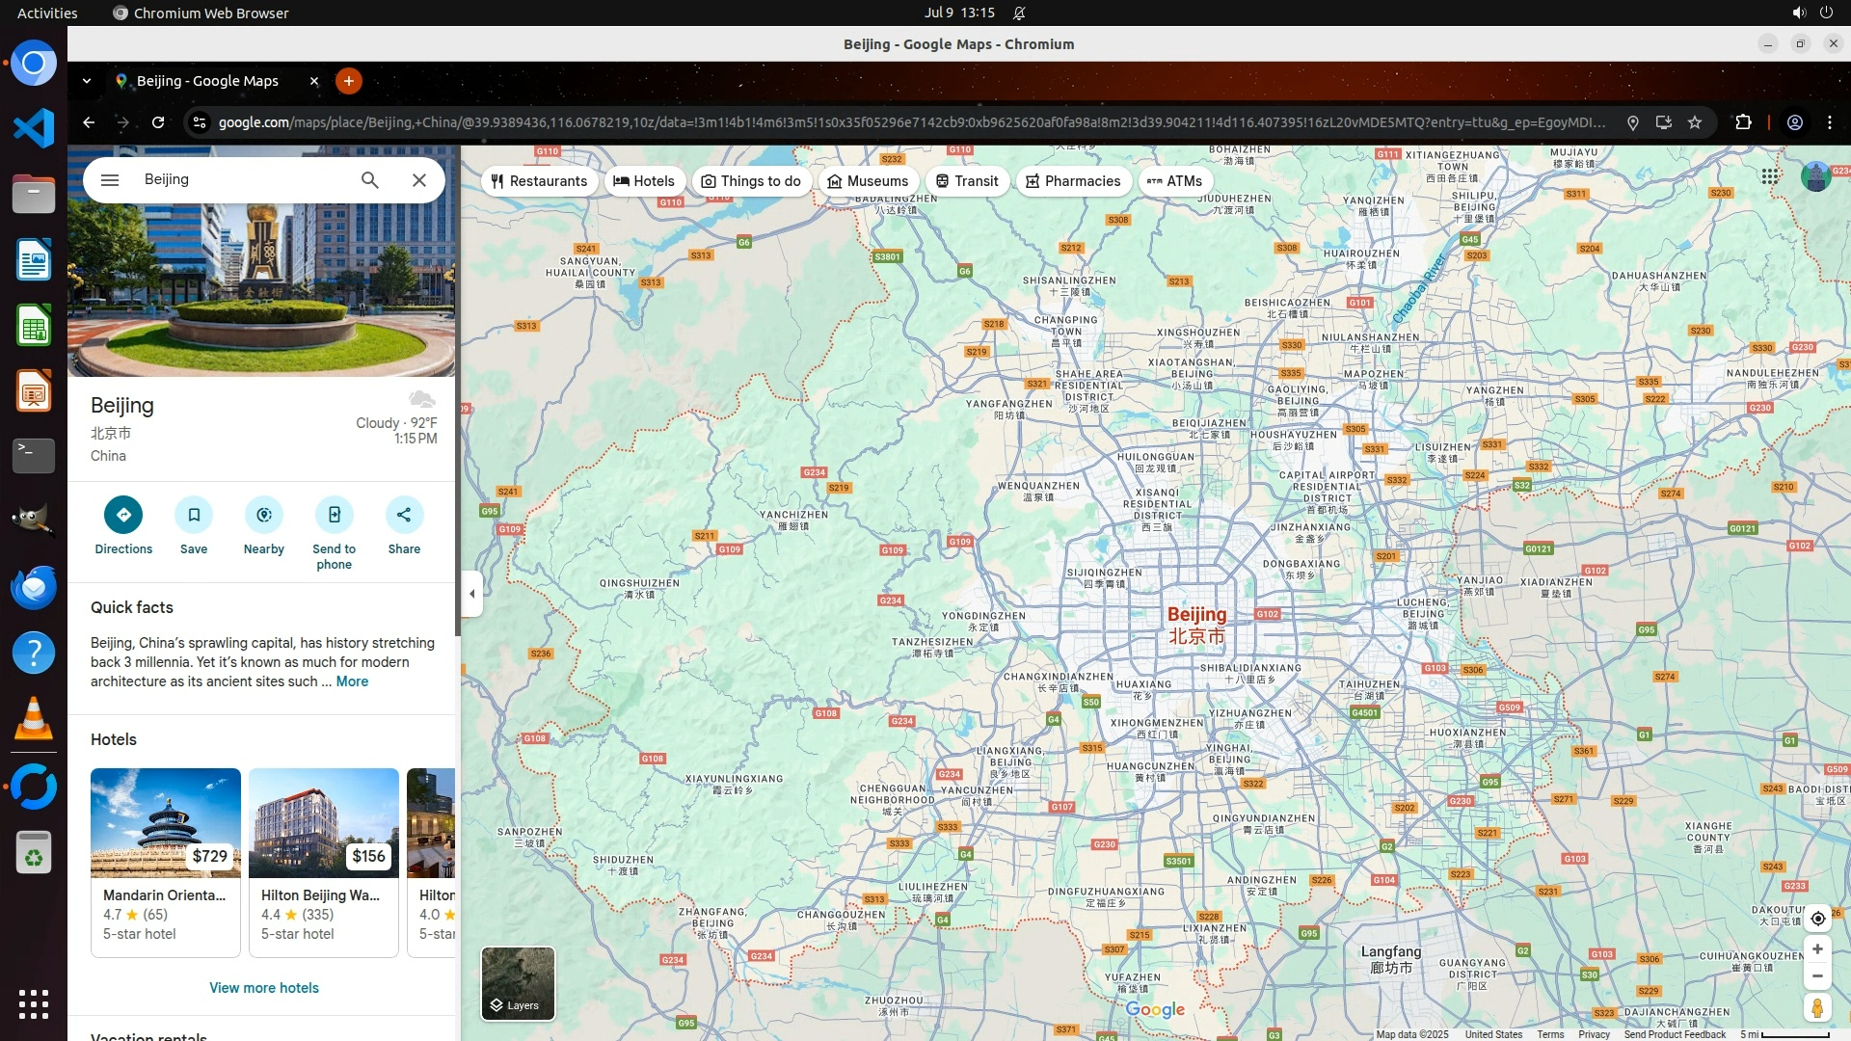1851x1041 pixels.
Task: Open the Museums category chip
Action: tap(868, 181)
